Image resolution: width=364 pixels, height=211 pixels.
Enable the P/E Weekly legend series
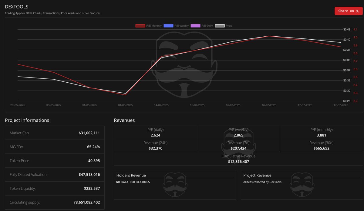(176, 26)
